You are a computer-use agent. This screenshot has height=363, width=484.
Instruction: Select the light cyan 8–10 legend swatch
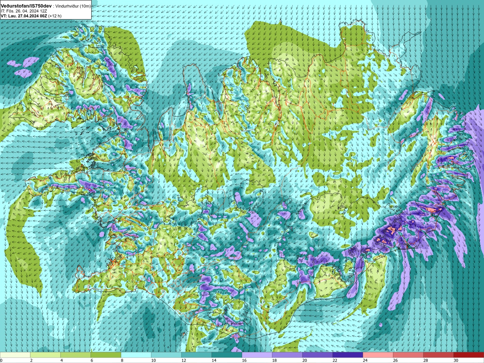pyautogui.click(x=136, y=355)
